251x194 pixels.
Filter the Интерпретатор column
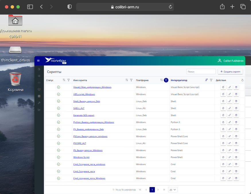[x=211, y=80]
